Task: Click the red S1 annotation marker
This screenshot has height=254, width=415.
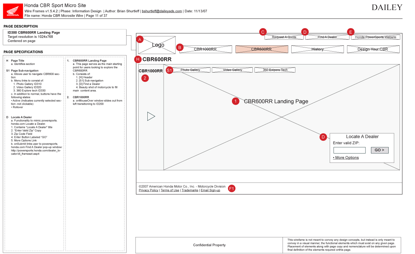Action: [170, 70]
